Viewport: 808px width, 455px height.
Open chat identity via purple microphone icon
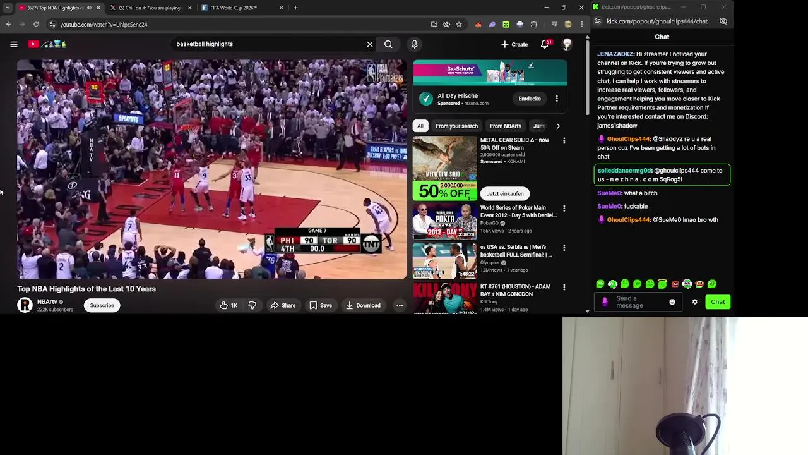(605, 302)
